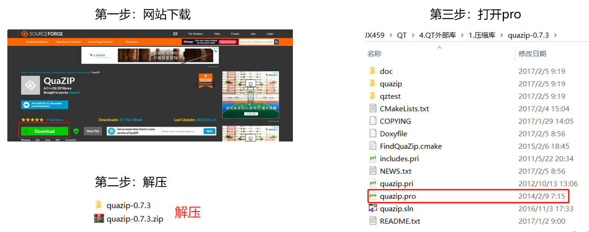Click the 4.QT外部库 breadcrumb segment
Image resolution: width=589 pixels, height=232 pixels.
(437, 35)
